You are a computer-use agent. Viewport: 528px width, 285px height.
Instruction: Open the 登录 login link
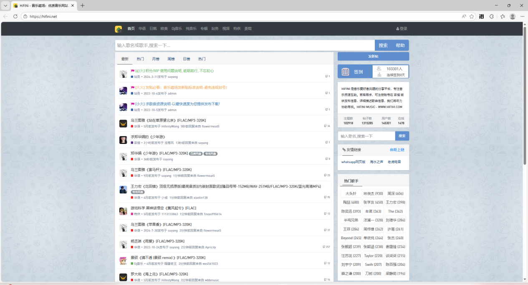click(x=402, y=29)
